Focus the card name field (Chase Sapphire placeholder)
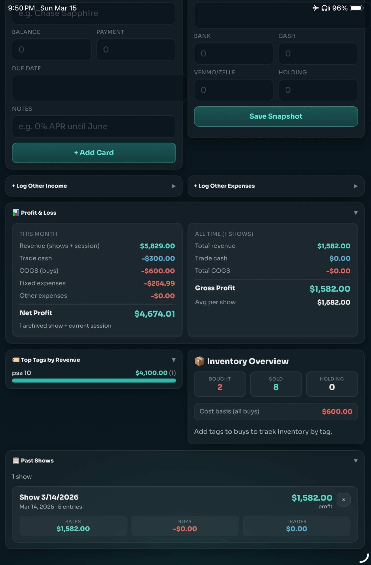The width and height of the screenshot is (371, 565). point(94,13)
